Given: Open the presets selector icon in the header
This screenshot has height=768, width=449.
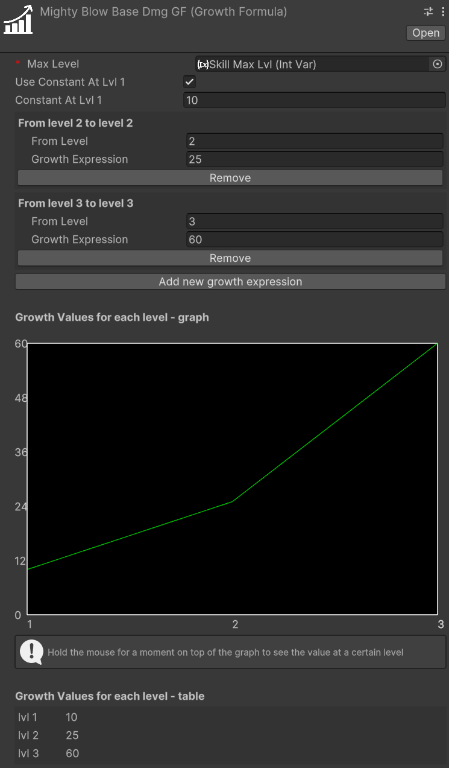Looking at the screenshot, I should (429, 11).
